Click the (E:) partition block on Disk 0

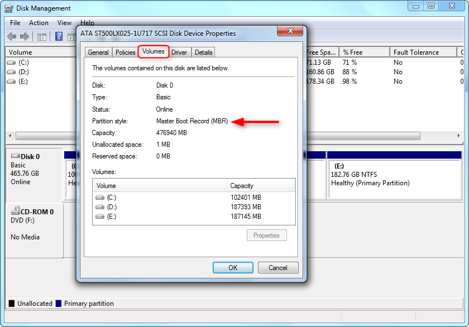point(394,179)
